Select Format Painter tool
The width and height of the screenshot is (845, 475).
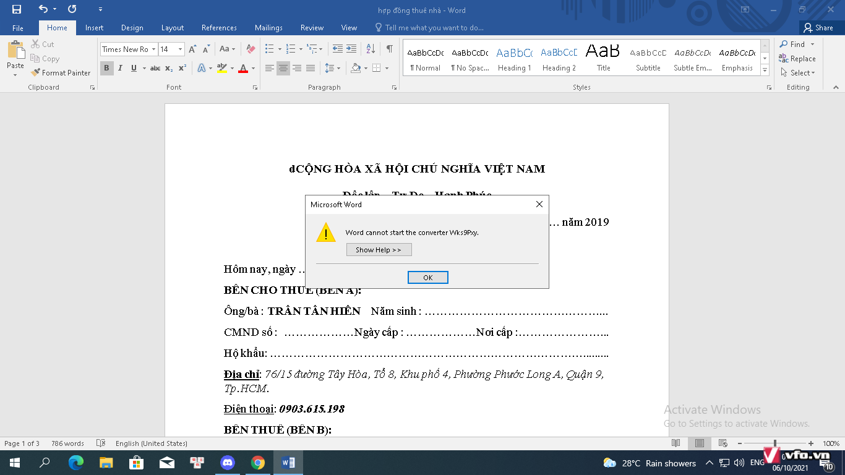pyautogui.click(x=61, y=73)
